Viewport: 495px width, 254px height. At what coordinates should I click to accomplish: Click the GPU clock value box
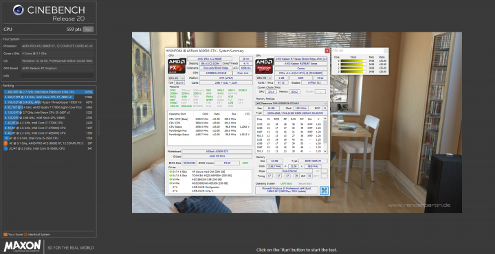click(271, 92)
